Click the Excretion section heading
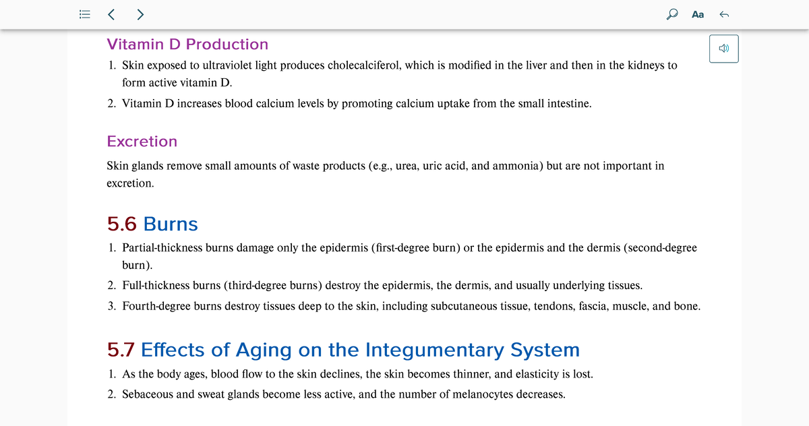This screenshot has width=809, height=426. point(142,142)
